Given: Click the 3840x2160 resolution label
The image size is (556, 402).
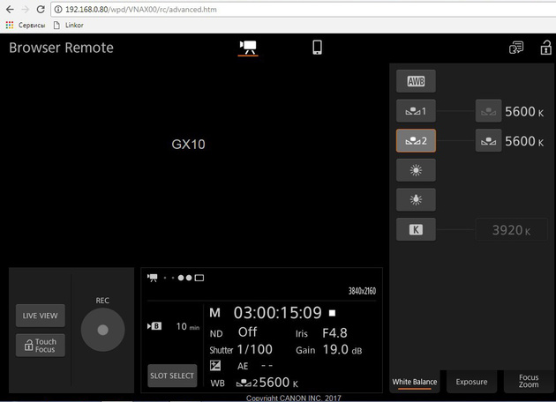Looking at the screenshot, I should coord(362,291).
